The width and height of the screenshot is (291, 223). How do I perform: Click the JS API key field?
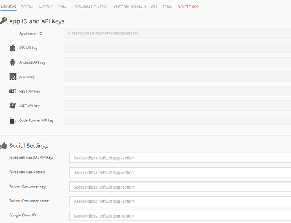tap(177, 77)
